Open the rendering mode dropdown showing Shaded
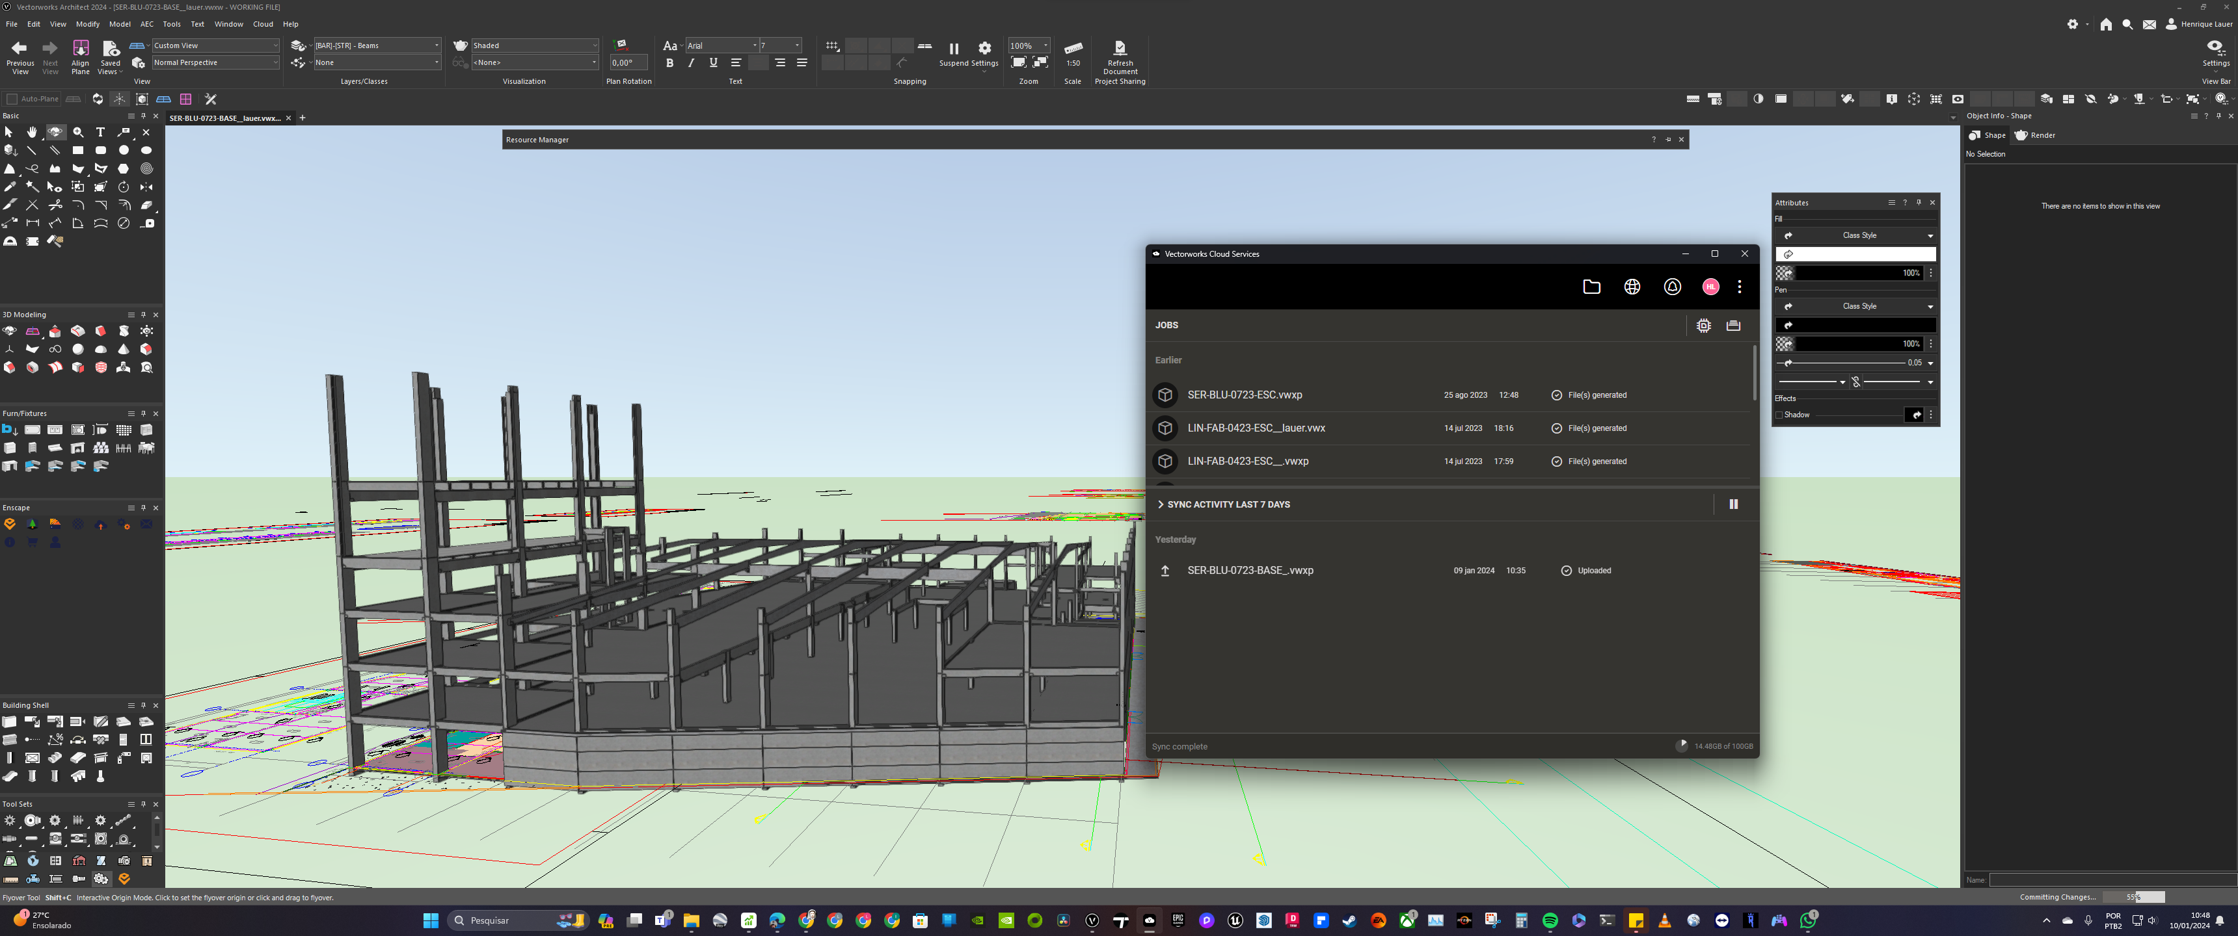The image size is (2238, 936). 534,44
